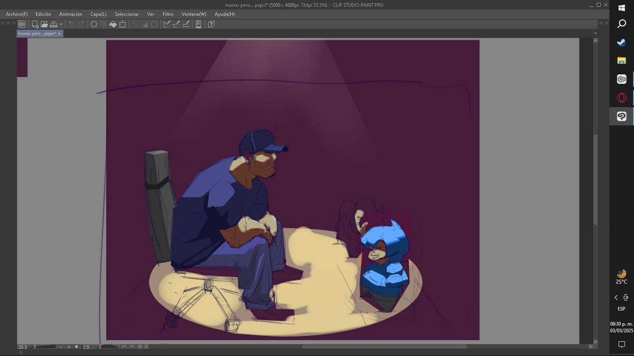Viewport: 634px width, 356px height.
Task: Click the Save icon in the command bar
Action: click(x=53, y=24)
